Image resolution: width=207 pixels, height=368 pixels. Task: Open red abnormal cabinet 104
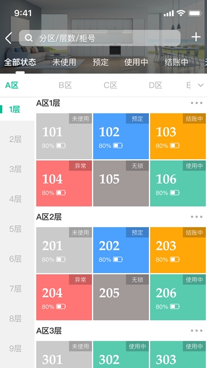coord(64,183)
